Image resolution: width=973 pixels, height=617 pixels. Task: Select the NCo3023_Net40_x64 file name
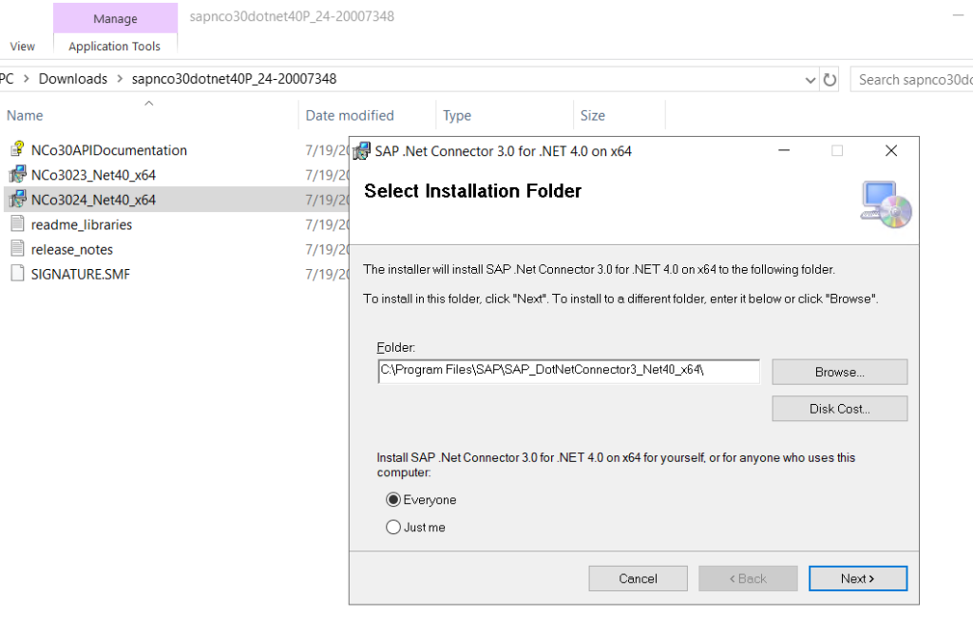pyautogui.click(x=94, y=175)
